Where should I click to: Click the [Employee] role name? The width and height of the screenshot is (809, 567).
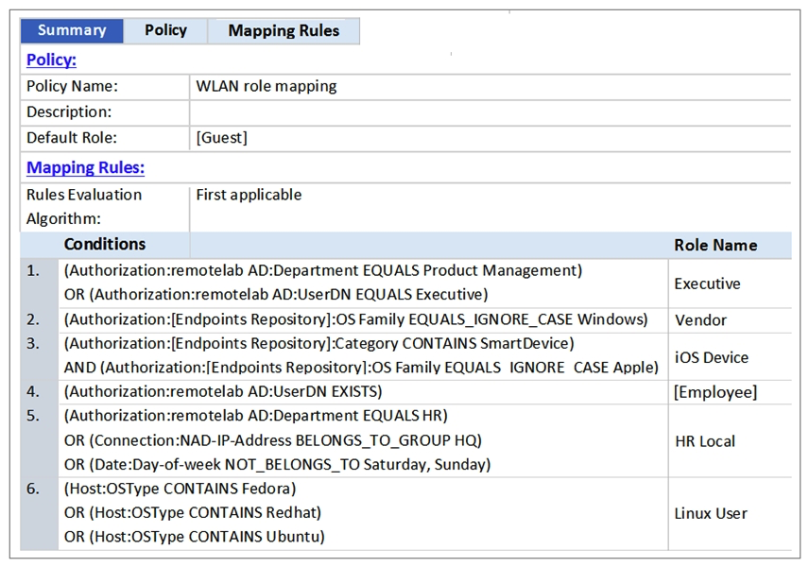point(715,392)
